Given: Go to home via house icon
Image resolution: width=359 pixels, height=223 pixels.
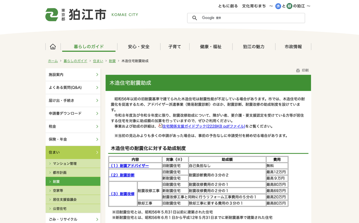Looking at the screenshot, I should point(53,47).
